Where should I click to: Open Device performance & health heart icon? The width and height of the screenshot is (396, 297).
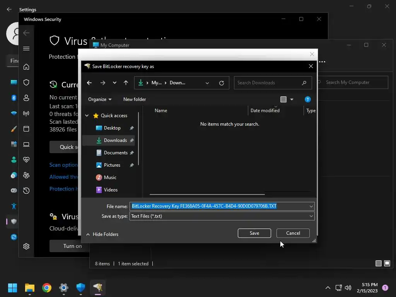click(x=26, y=160)
